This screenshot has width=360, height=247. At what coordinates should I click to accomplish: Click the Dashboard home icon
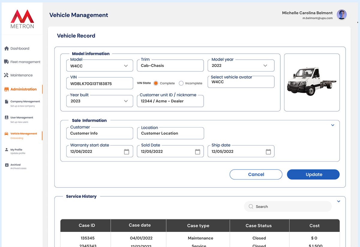point(6,48)
